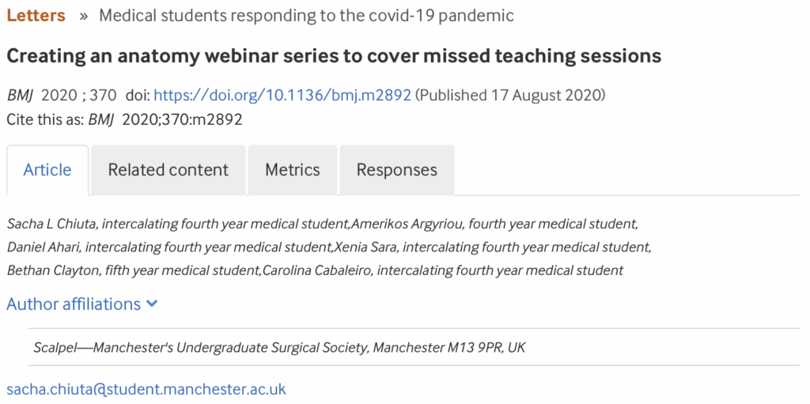Select the Article tab
810x404 pixels.
coord(47,169)
